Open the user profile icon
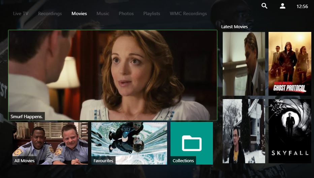The width and height of the screenshot is (314, 178). (282, 6)
